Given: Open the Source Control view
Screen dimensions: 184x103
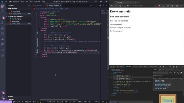Looking at the screenshot, I should tap(3, 17).
